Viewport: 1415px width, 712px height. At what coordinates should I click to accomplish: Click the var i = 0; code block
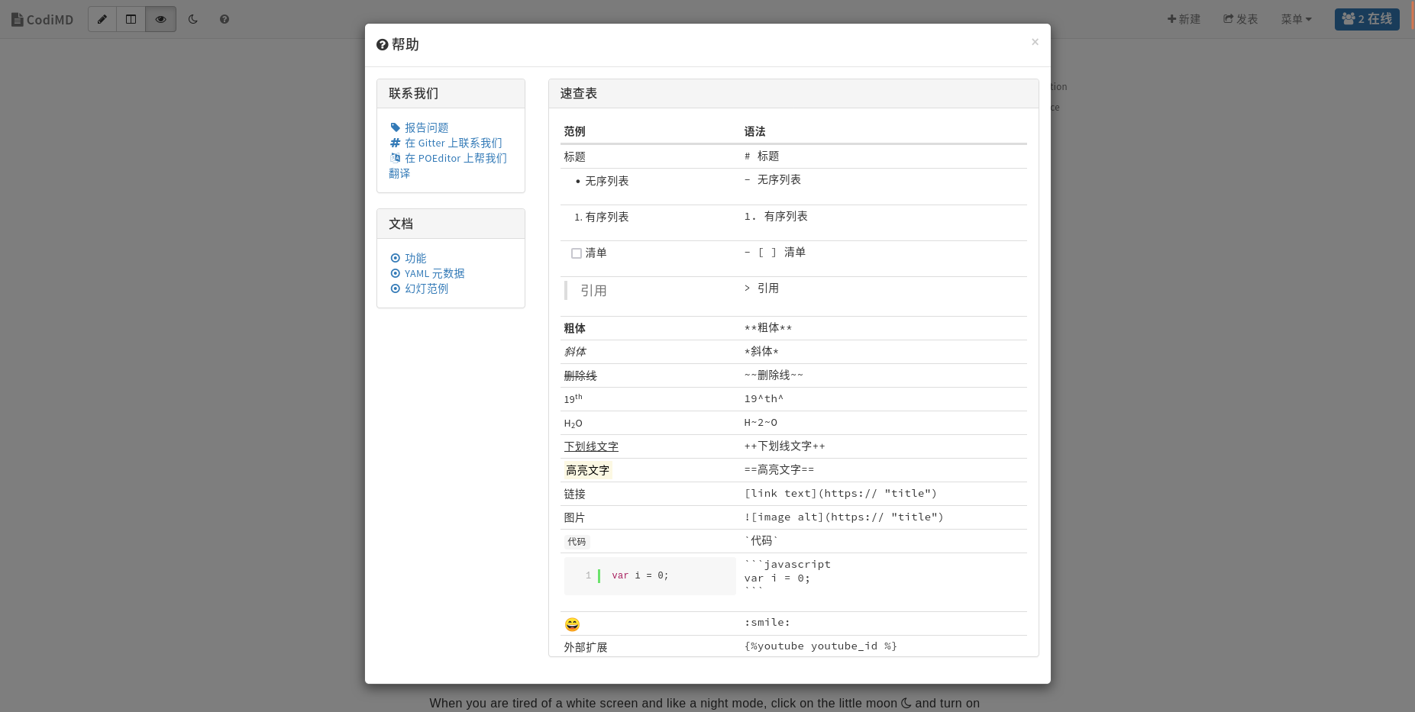tap(650, 575)
